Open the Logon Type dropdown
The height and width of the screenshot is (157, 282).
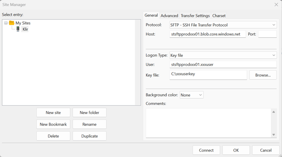click(x=223, y=55)
